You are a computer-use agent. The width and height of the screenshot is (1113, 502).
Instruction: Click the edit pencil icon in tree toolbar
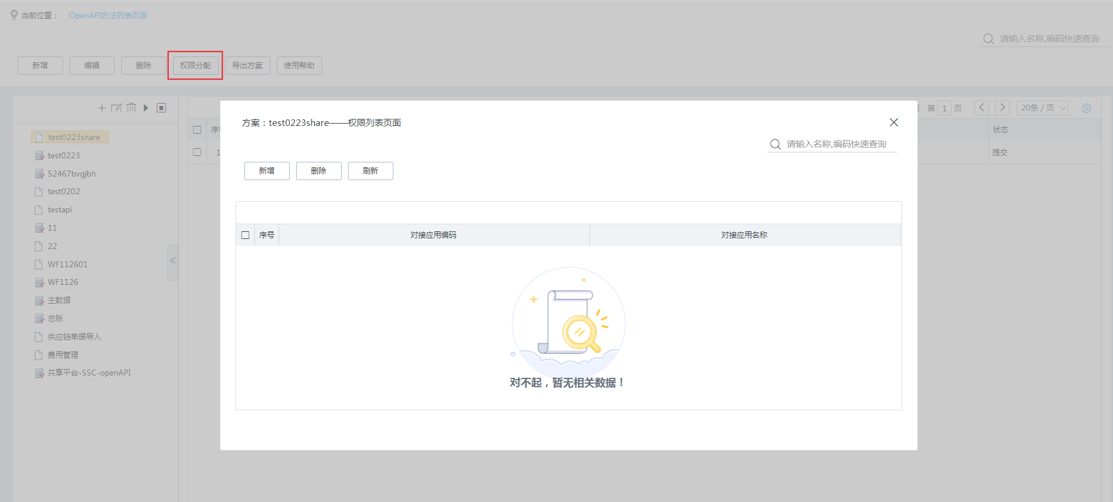[117, 108]
